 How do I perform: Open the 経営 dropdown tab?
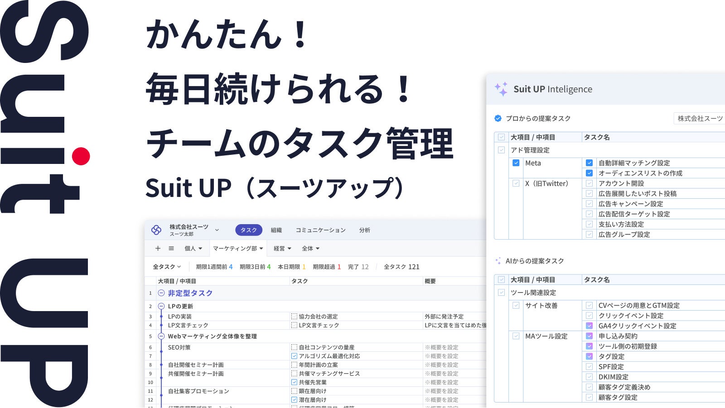[x=282, y=248]
